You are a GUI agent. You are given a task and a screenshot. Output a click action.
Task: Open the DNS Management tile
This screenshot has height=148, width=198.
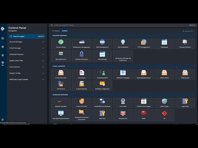click(x=102, y=44)
